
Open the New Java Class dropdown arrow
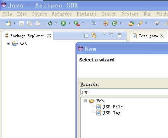(121, 23)
